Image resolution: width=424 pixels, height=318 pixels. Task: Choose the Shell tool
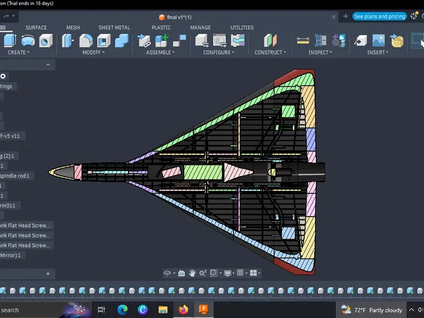click(104, 41)
